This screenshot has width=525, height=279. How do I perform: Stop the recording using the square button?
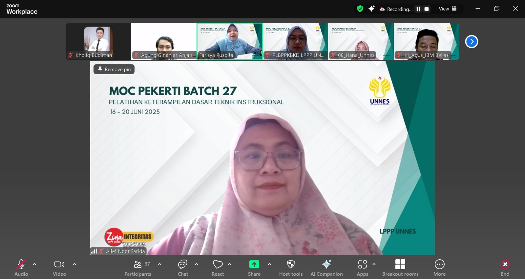[x=427, y=9]
